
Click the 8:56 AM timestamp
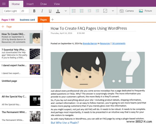81,33
